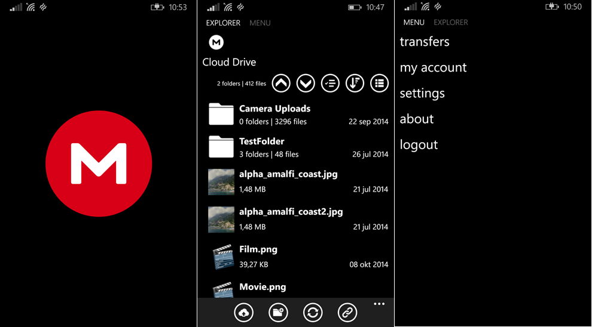
Task: Tap '2 folders | 412 files' count
Action: pyautogui.click(x=242, y=84)
